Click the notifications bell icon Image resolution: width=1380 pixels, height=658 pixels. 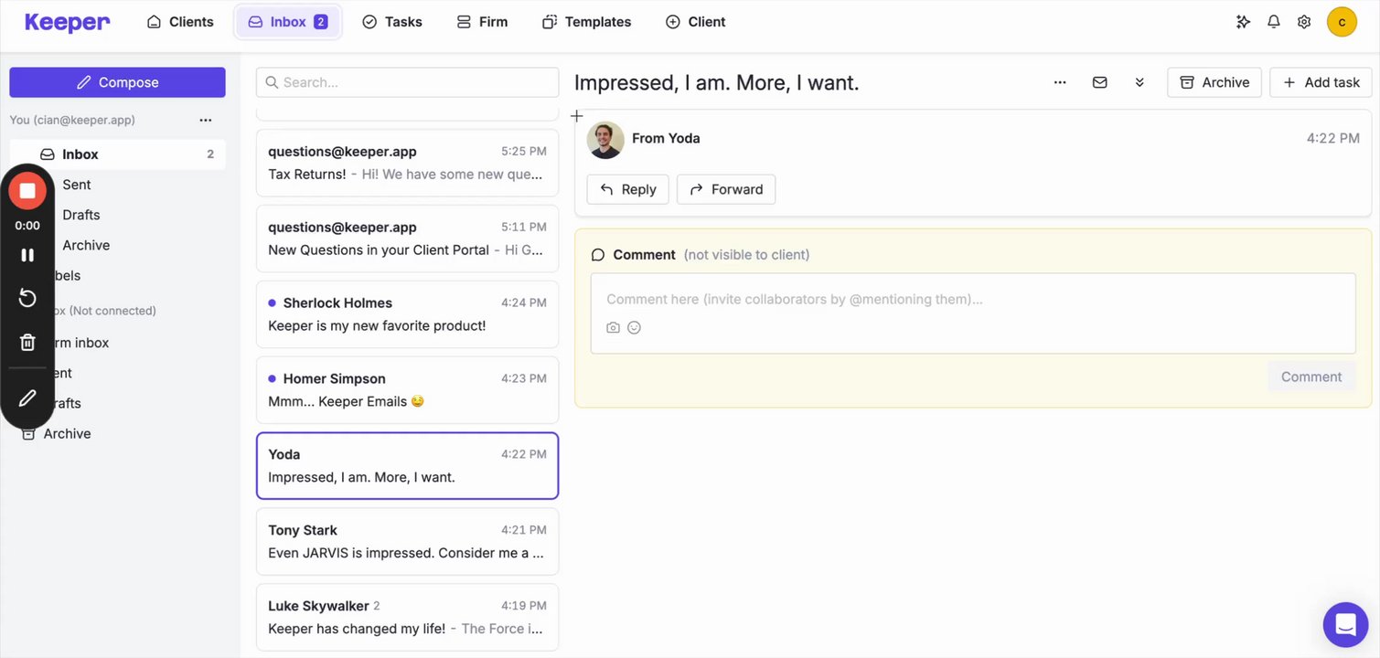(x=1273, y=22)
